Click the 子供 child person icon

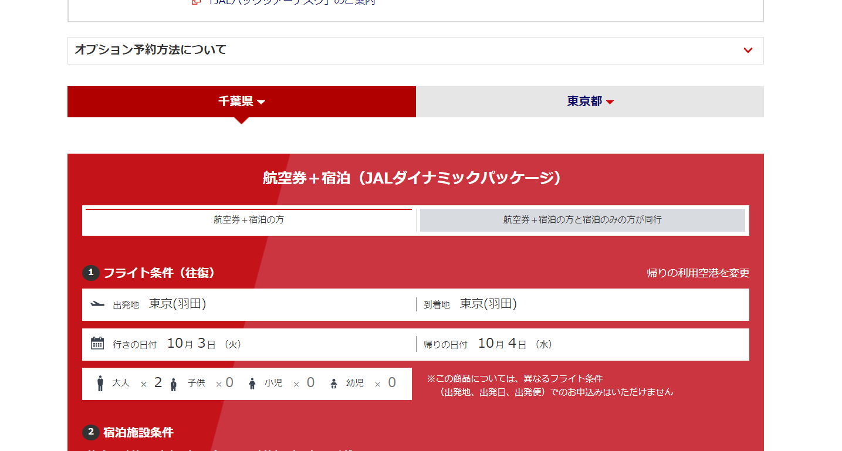coord(173,385)
